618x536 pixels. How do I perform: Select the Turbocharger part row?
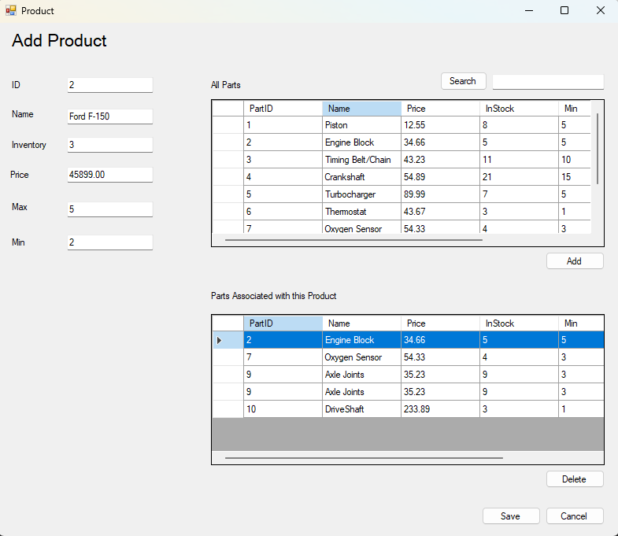pyautogui.click(x=402, y=194)
